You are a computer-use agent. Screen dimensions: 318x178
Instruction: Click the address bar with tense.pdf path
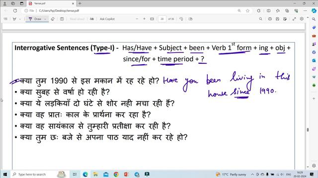coord(130,11)
